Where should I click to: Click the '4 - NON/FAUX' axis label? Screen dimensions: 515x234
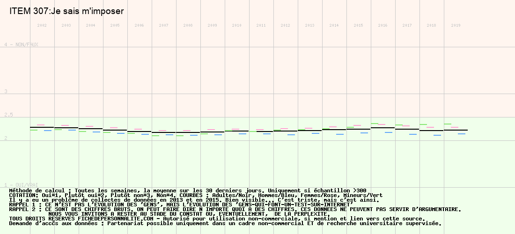[21, 44]
